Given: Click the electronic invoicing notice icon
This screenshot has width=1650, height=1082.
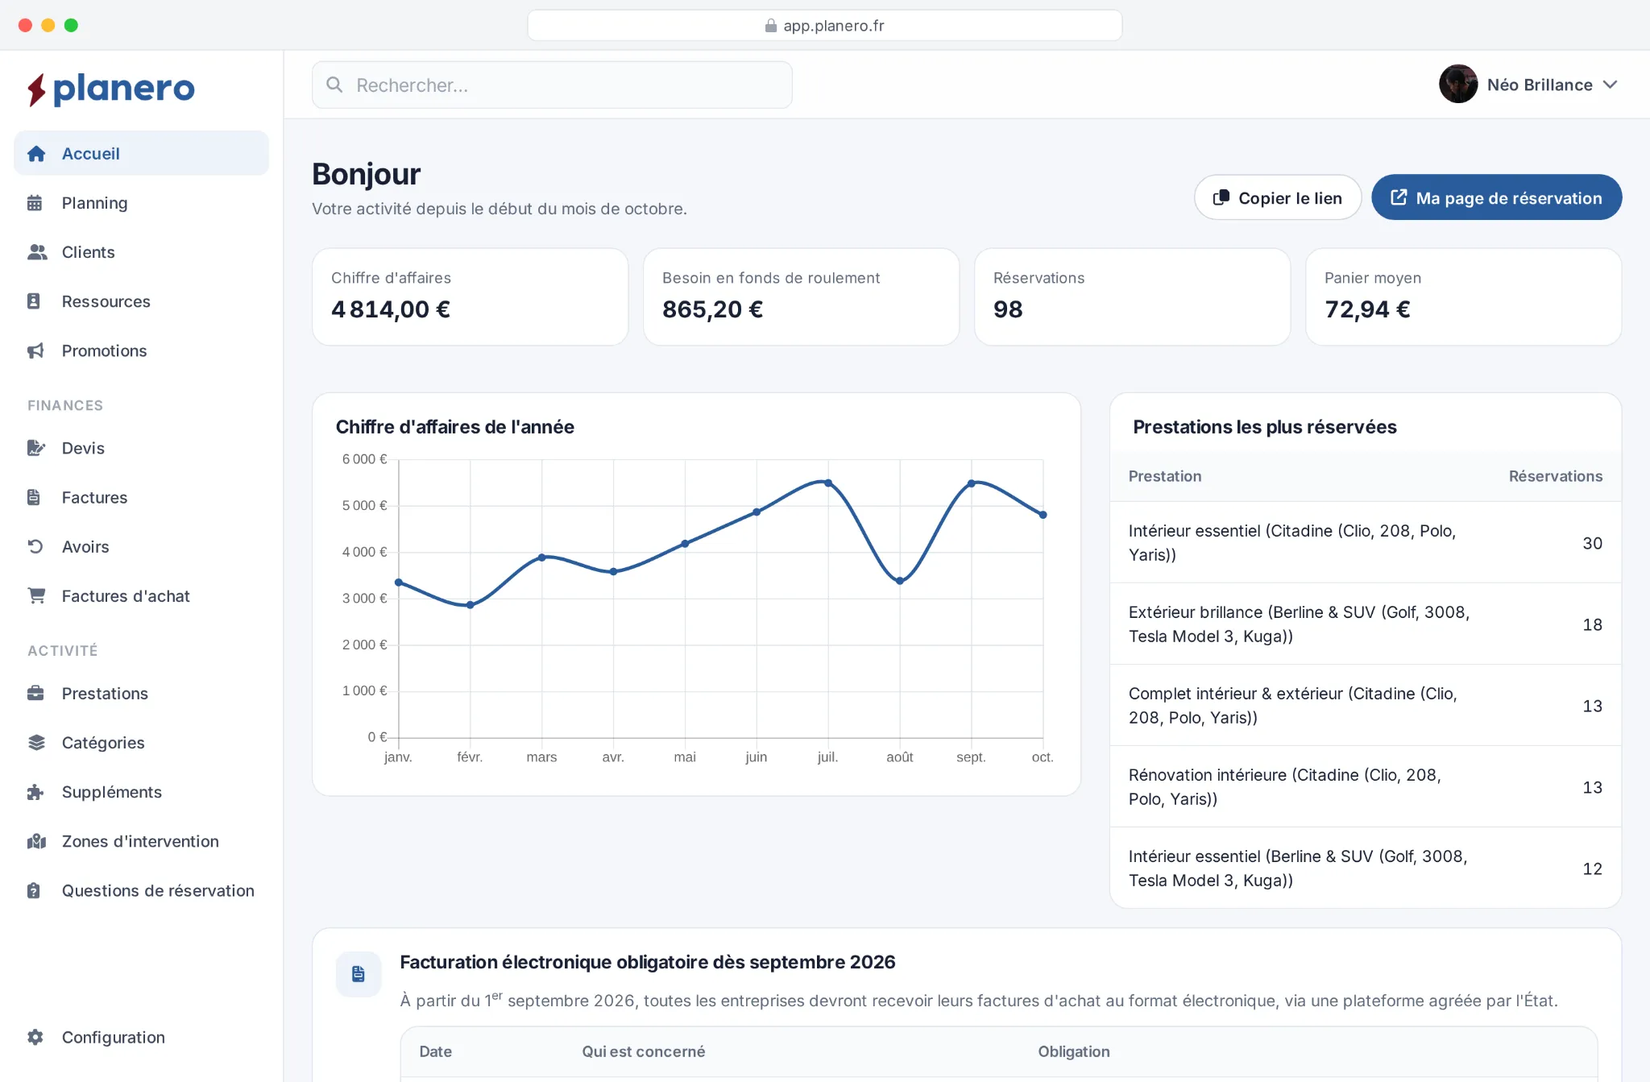Looking at the screenshot, I should tap(359, 974).
